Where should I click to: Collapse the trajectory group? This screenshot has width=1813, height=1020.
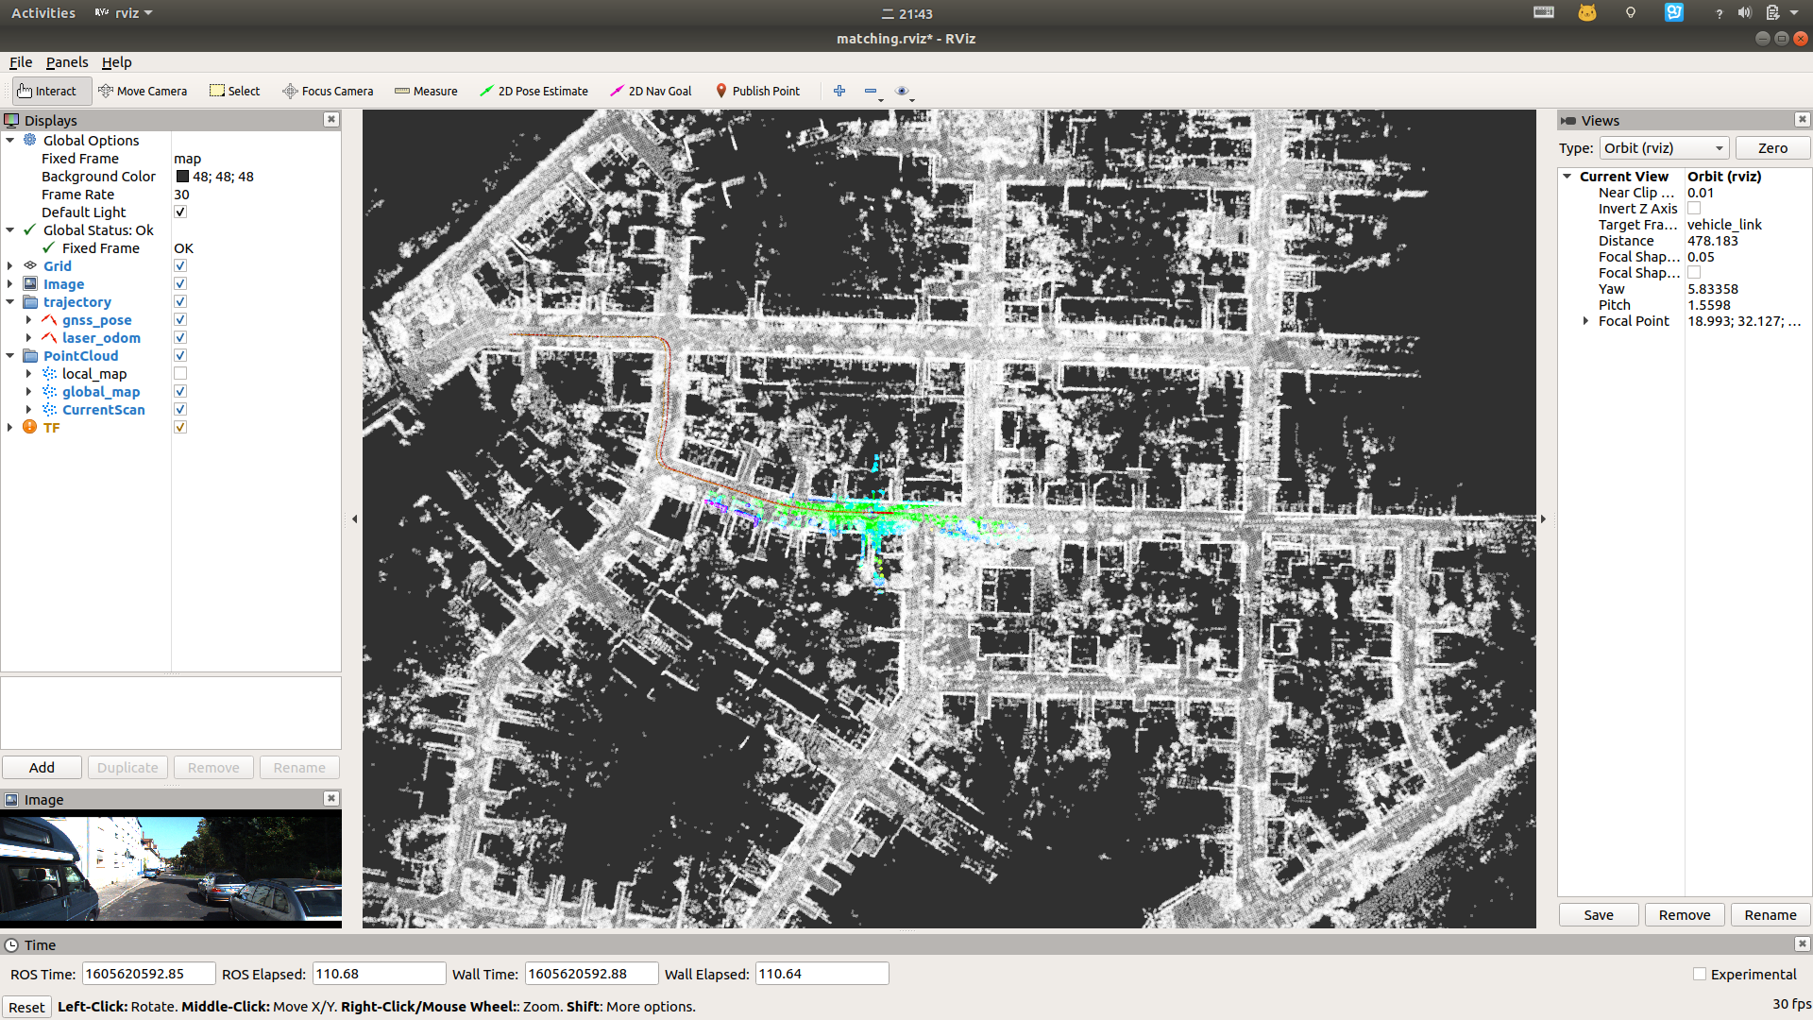(x=10, y=302)
